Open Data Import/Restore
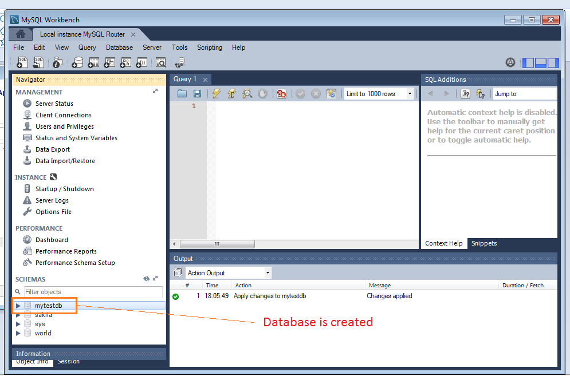Viewport: 570px width, 376px height. 65,161
